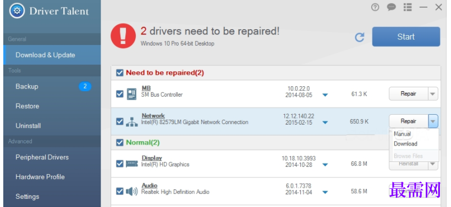Choose Download from the dropdown menu
Viewport: 451px width, 207px height.
tap(405, 144)
